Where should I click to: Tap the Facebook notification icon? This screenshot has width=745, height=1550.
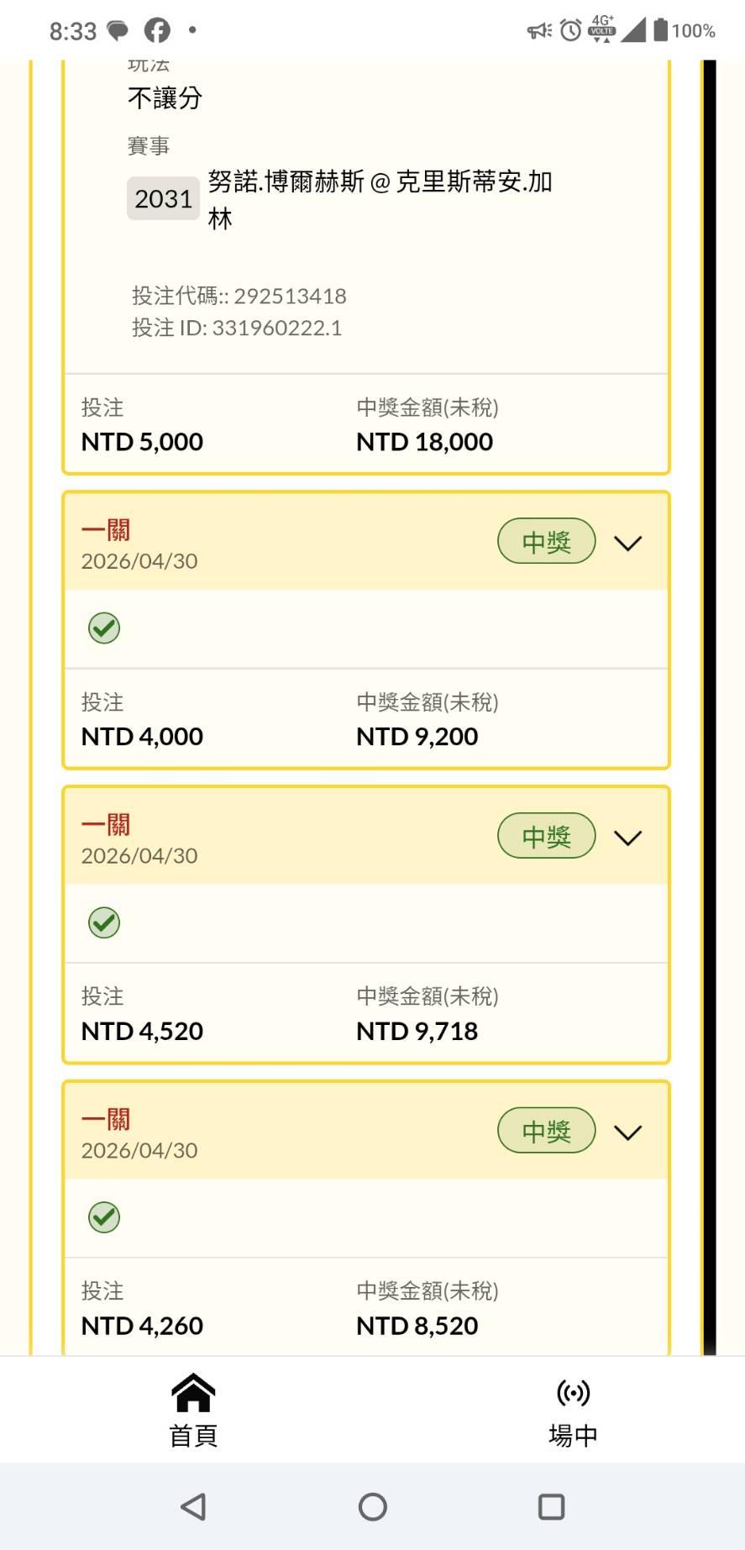point(157,30)
